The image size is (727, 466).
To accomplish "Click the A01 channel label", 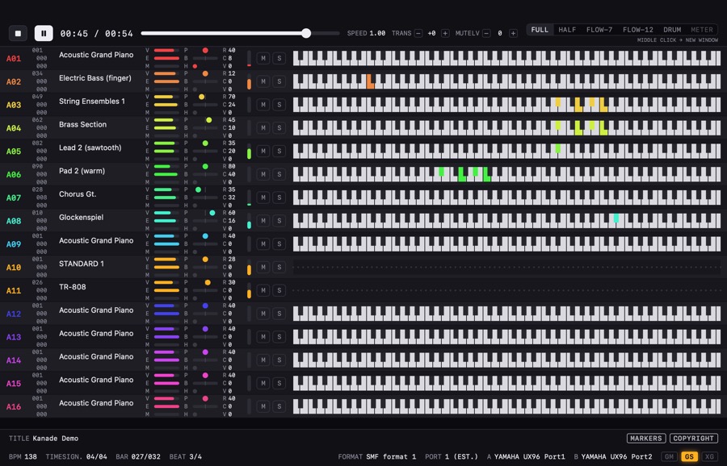I will (14, 59).
